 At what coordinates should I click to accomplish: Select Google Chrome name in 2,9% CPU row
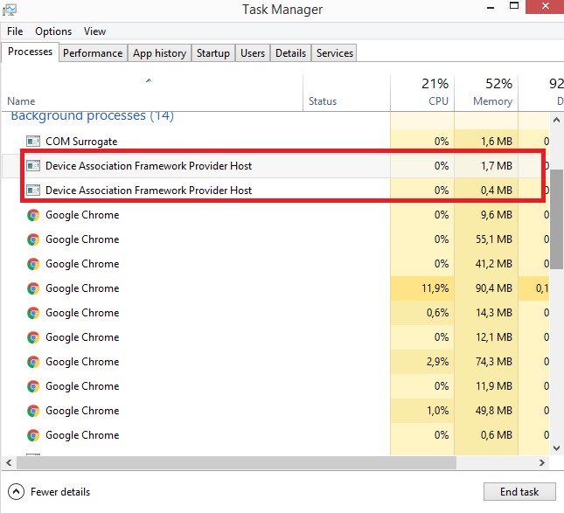coord(82,362)
